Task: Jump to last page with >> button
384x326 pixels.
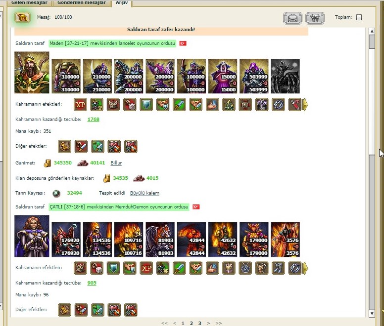Action: (218, 323)
